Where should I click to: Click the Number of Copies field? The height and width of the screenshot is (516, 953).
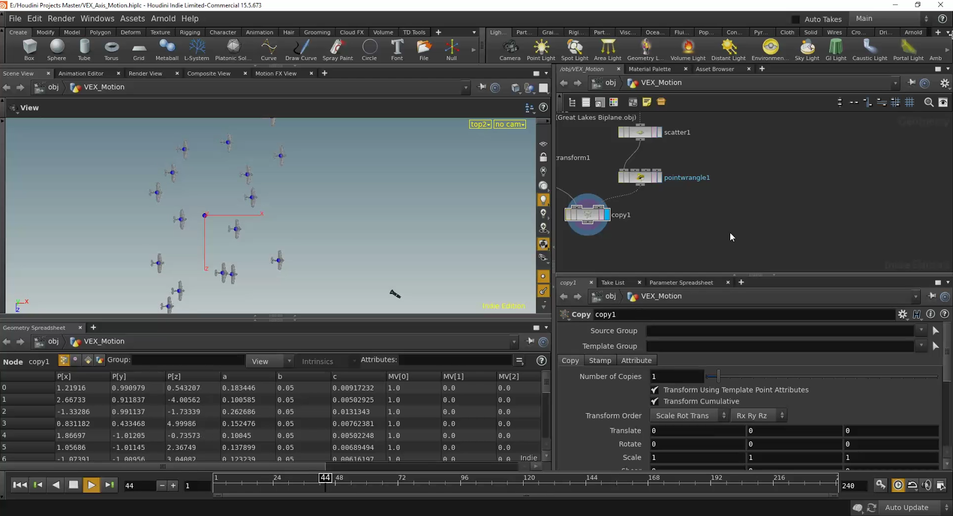point(677,376)
